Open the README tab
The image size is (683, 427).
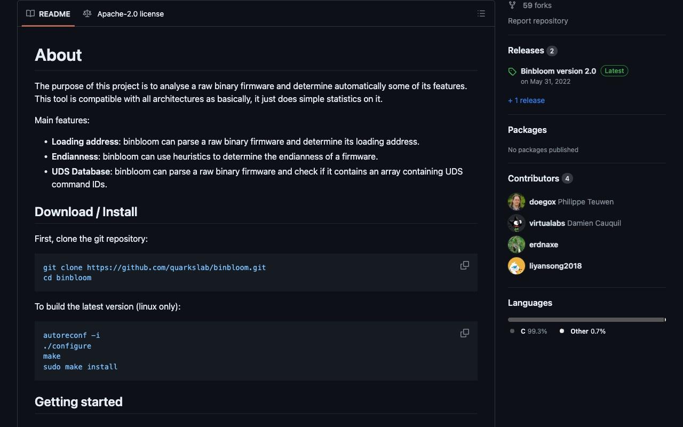tap(49, 14)
